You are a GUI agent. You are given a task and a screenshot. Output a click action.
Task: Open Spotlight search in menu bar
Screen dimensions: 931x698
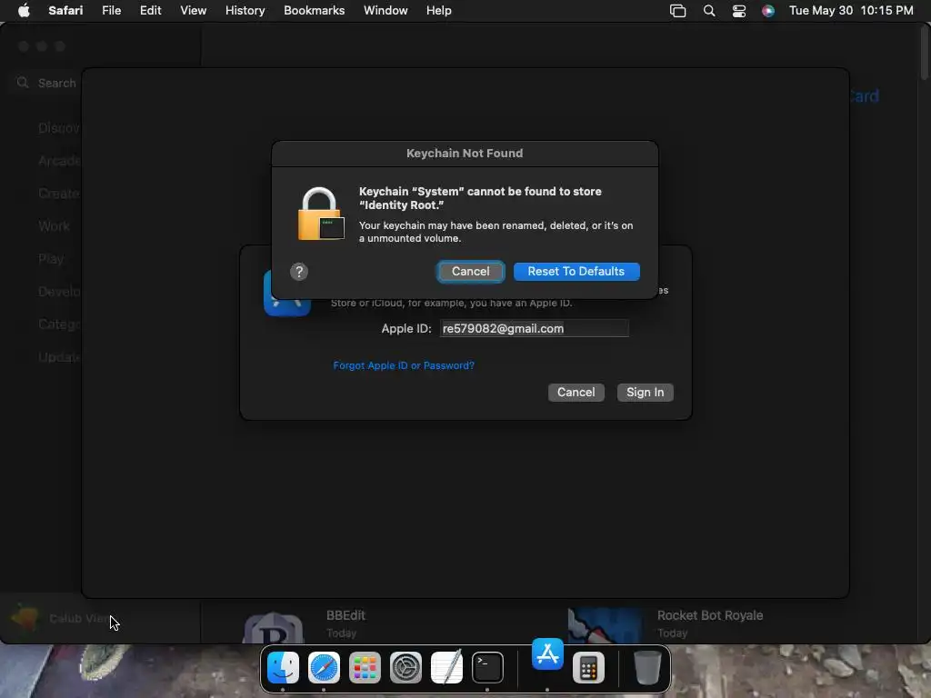tap(709, 11)
